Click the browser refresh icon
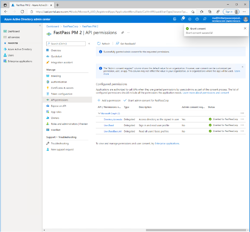The image size is (250, 232). 22,12
